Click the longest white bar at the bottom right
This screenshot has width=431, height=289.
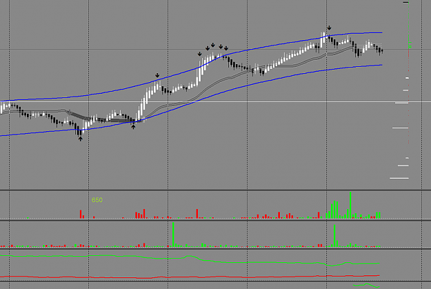399,178
